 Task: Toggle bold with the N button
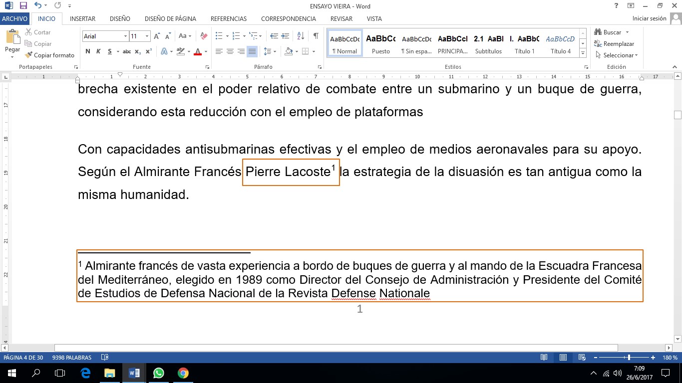point(87,51)
